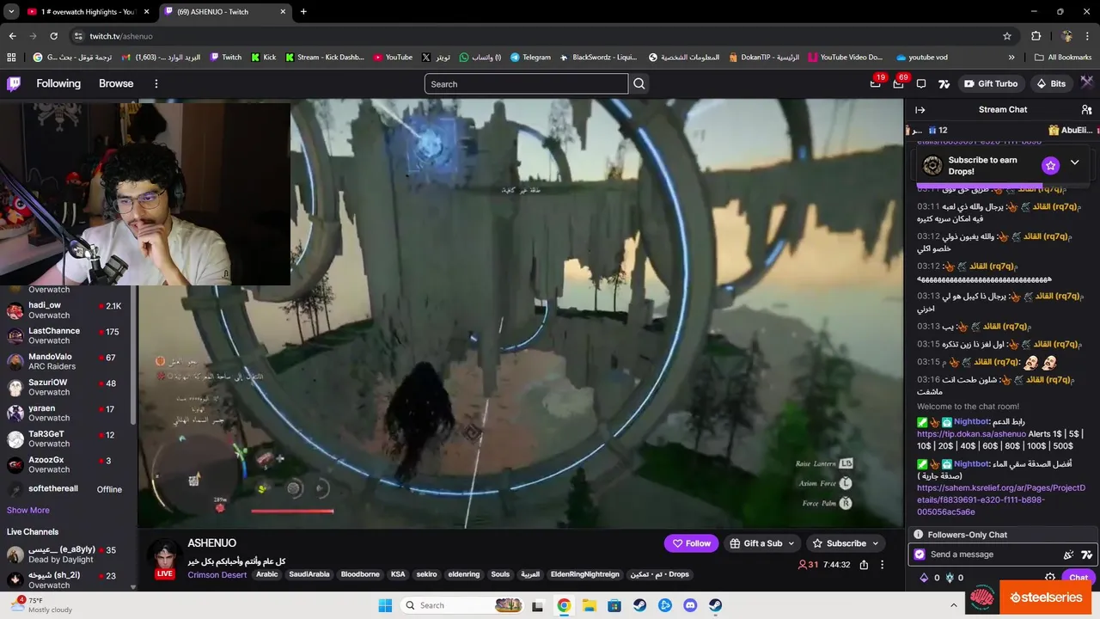Reload the twitch.tv page
The height and width of the screenshot is (619, 1100).
click(x=53, y=36)
